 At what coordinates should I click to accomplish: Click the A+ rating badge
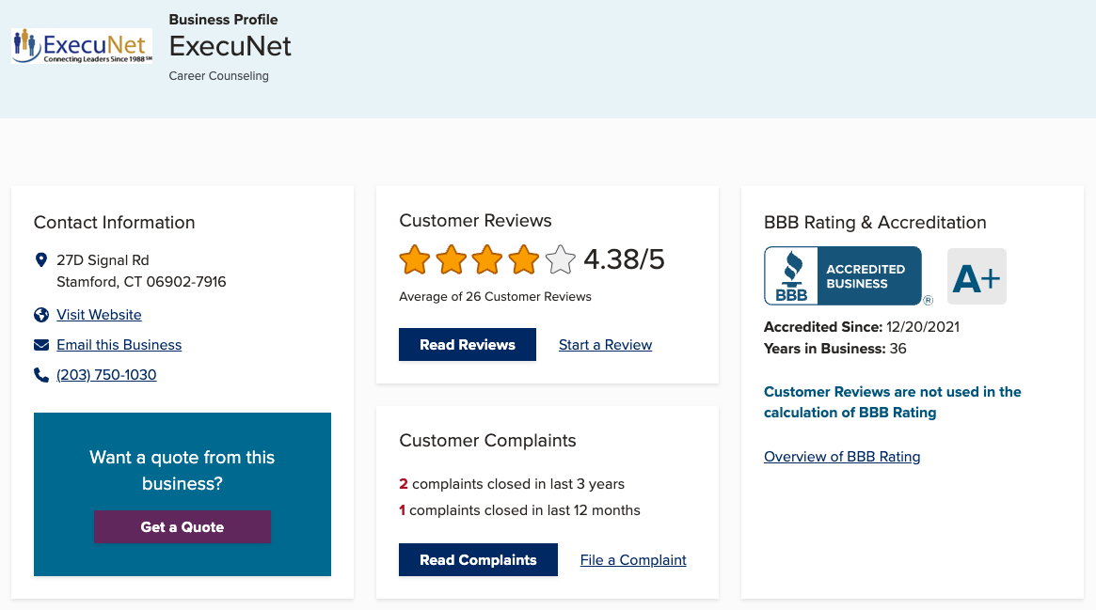point(977,276)
